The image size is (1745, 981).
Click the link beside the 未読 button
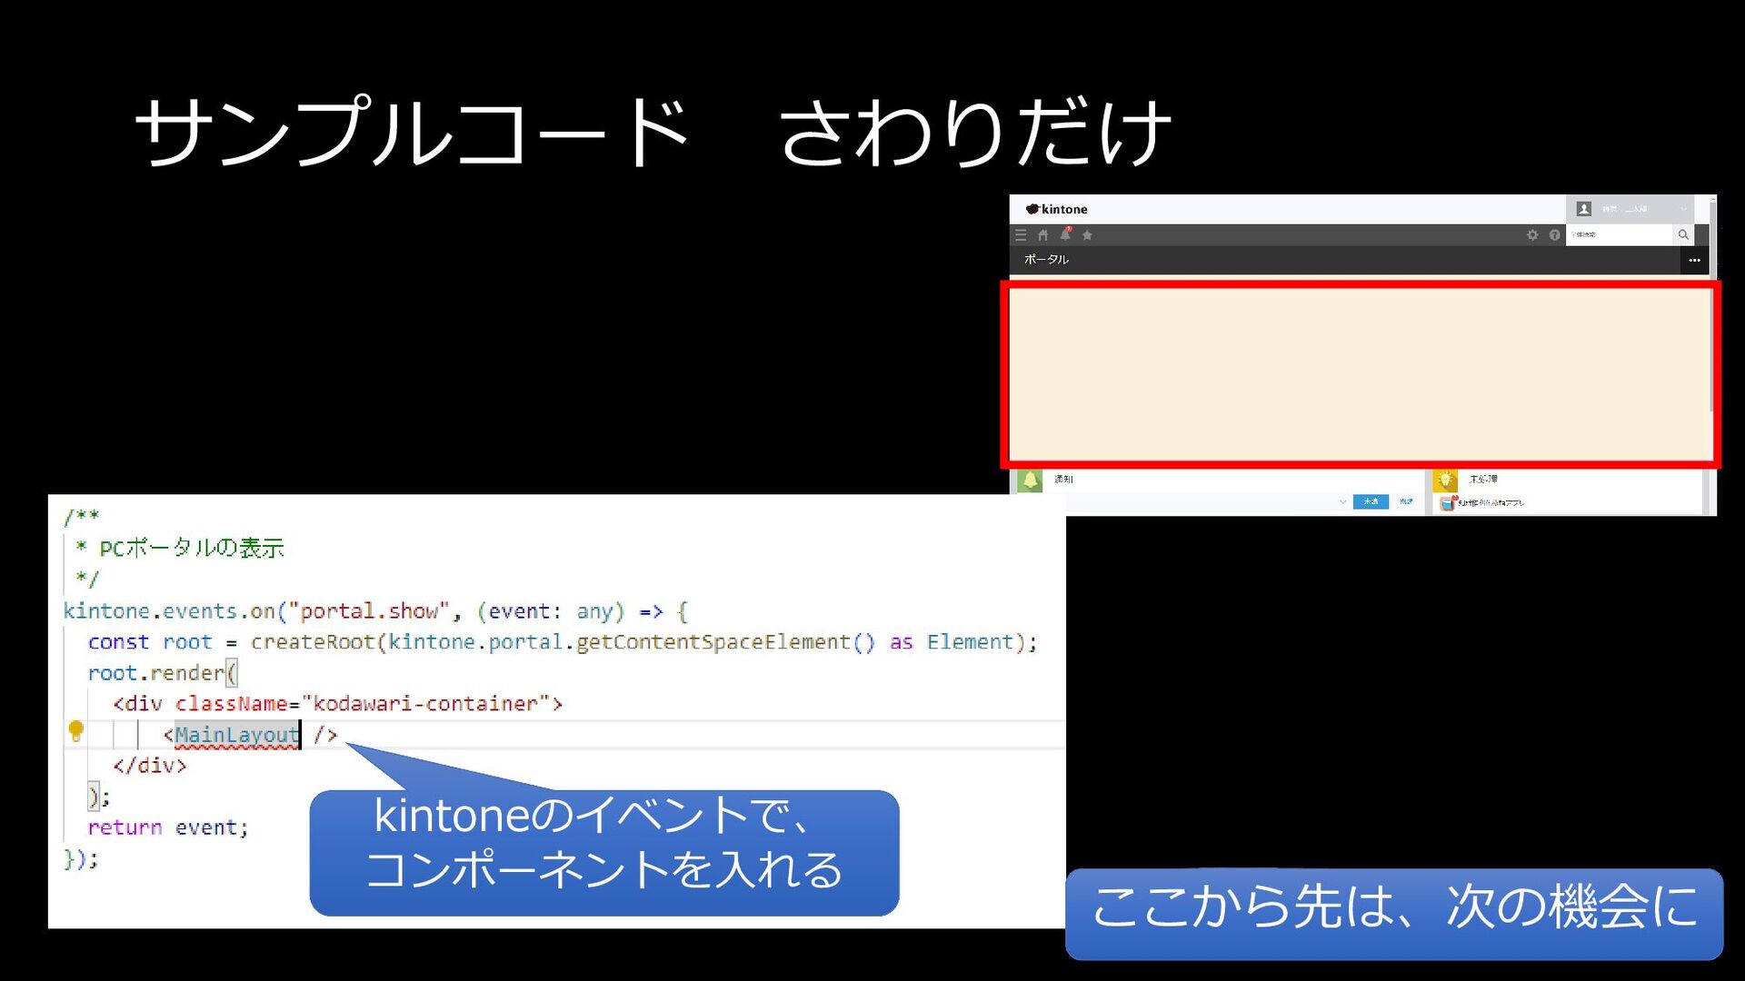[1406, 501]
